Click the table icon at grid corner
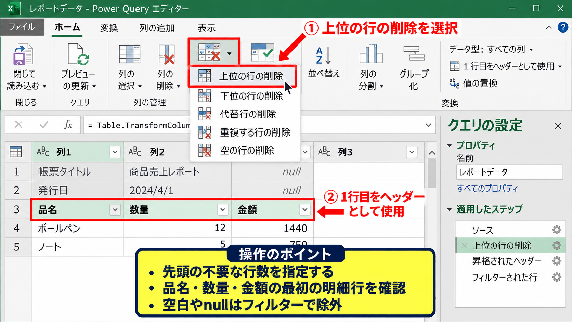Image resolution: width=572 pixels, height=322 pixels. pos(16,152)
